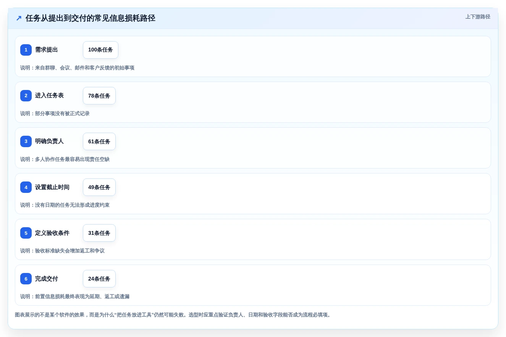The width and height of the screenshot is (506, 337).
Task: Click the 定义验收条件 step label
Action: [x=52, y=233]
